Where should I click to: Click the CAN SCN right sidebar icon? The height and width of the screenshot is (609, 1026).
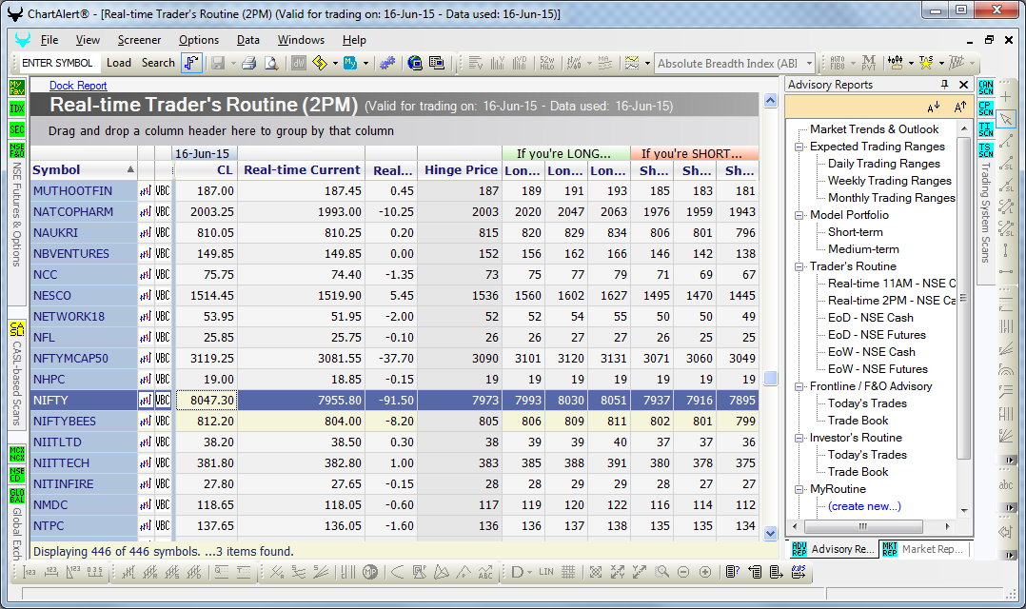pos(985,88)
